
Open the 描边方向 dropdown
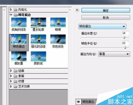[x=114, y=54]
